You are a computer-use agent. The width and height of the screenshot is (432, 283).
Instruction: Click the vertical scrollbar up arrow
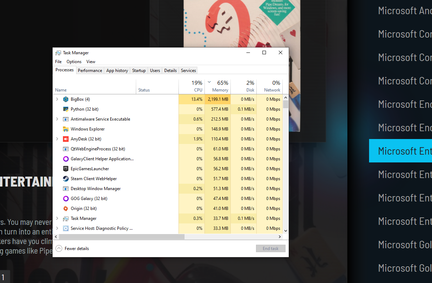pos(286,97)
